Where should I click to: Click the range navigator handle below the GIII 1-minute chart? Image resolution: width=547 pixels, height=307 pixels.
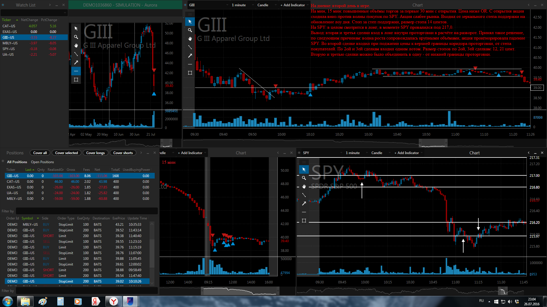(433, 143)
